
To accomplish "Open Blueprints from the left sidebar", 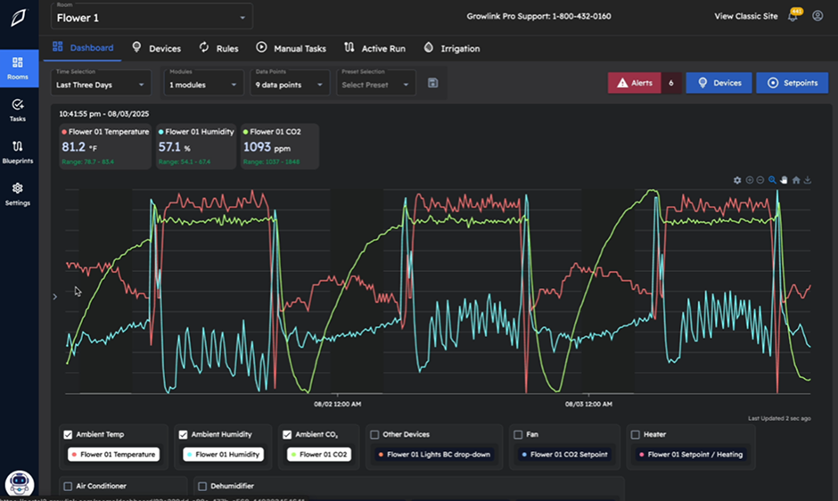I will click(18, 152).
